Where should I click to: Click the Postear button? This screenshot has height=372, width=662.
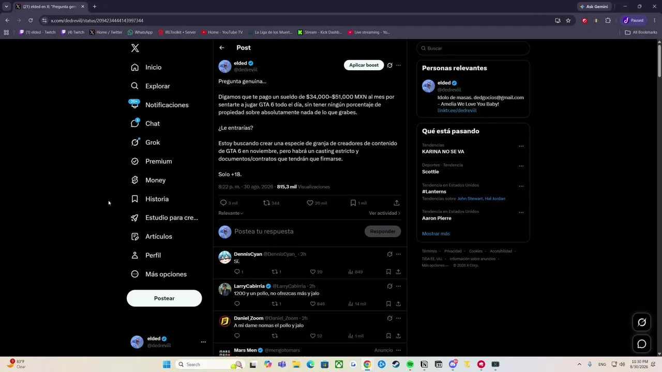tap(164, 298)
